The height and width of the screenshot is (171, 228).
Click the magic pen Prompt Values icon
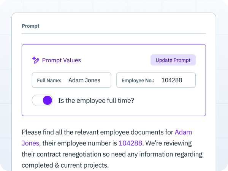(36, 60)
